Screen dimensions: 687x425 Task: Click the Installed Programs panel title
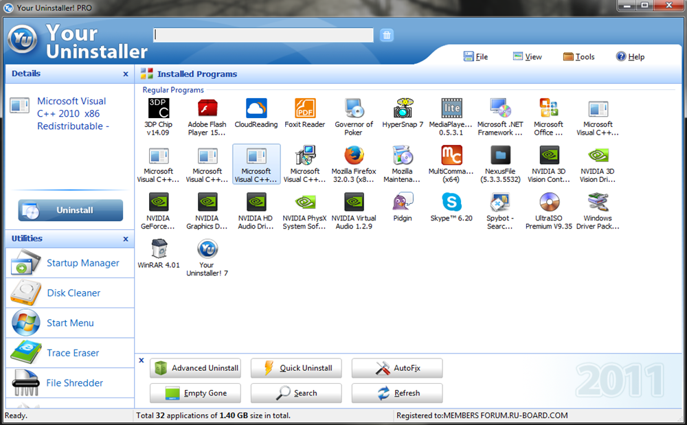coord(197,74)
